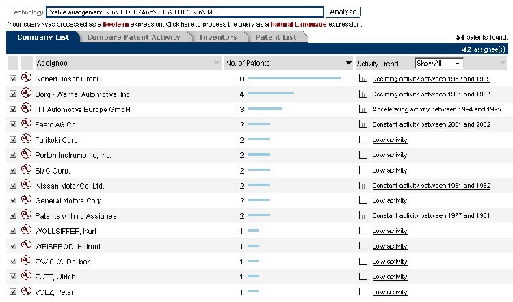Click sort arrow on No. of Patents header
Screen dimensions: 513x302
click(x=348, y=63)
